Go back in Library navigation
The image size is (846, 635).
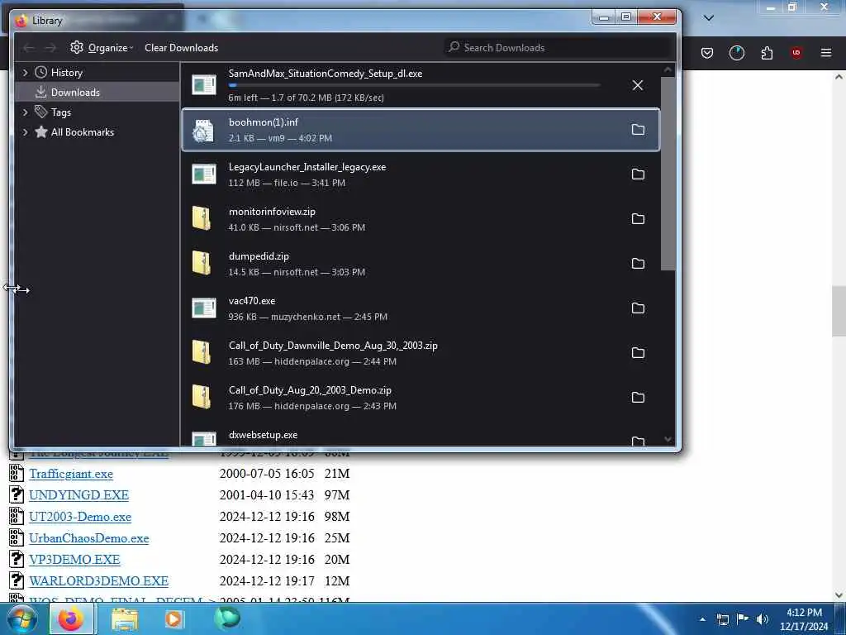click(x=29, y=48)
